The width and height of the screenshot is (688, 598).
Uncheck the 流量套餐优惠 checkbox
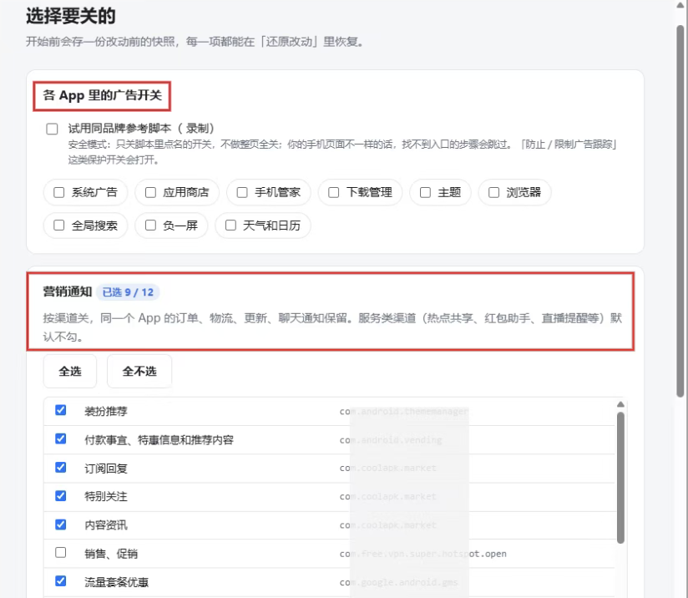click(61, 580)
